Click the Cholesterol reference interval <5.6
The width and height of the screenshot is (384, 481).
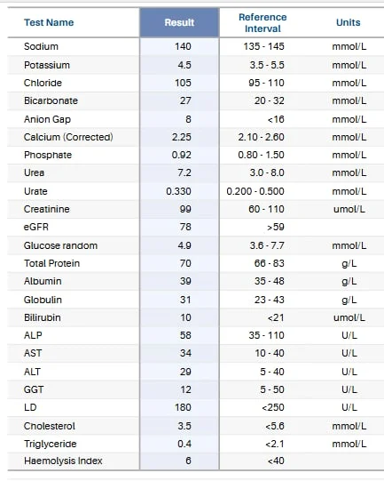pyautogui.click(x=275, y=426)
